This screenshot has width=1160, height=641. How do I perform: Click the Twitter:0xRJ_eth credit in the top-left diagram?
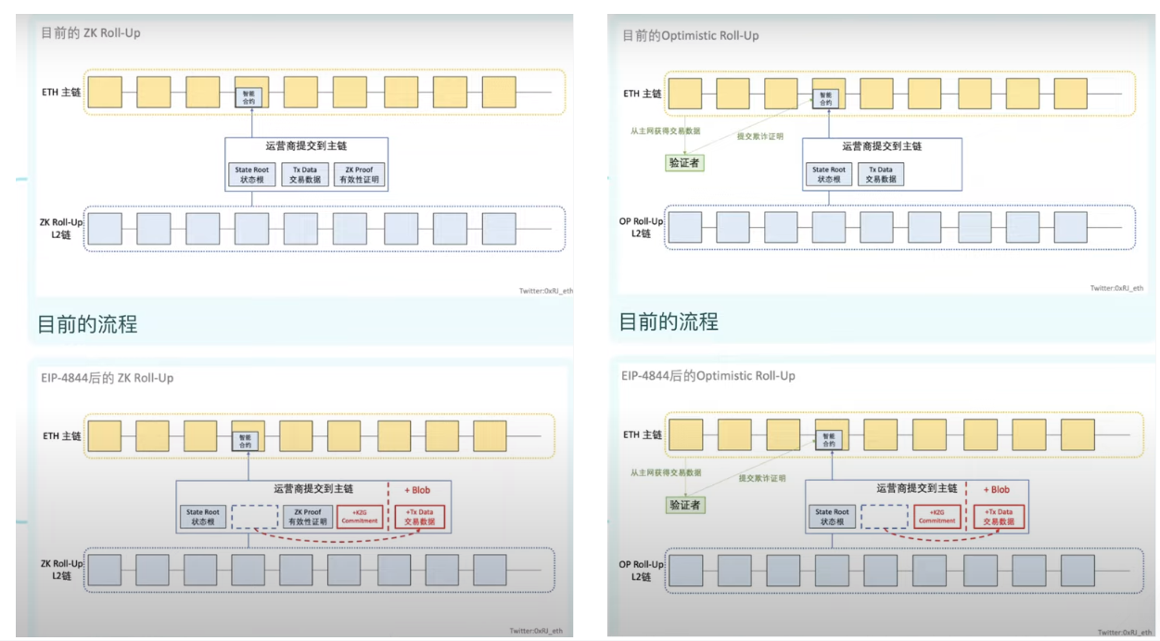(x=545, y=291)
